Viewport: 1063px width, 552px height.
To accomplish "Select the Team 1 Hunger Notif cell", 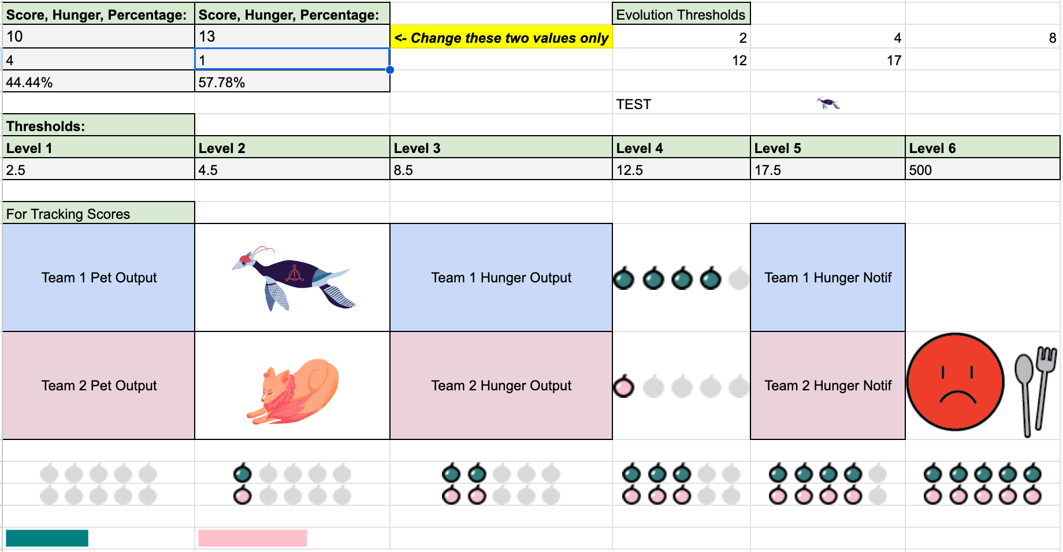I will [828, 278].
